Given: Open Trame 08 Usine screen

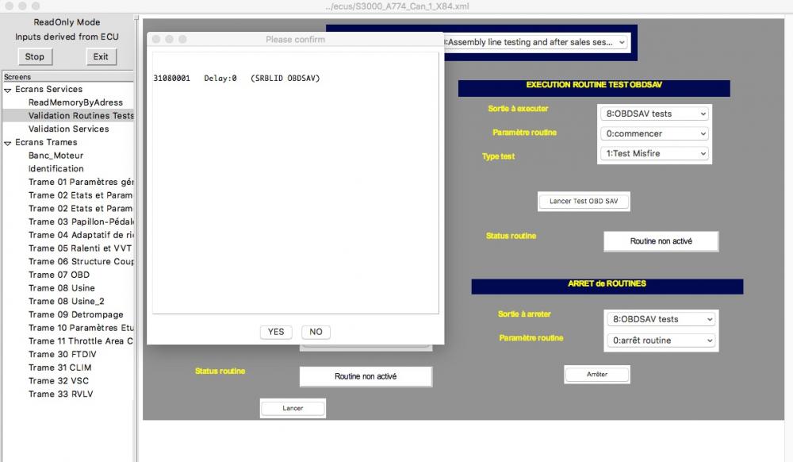Looking at the screenshot, I should click(x=62, y=288).
